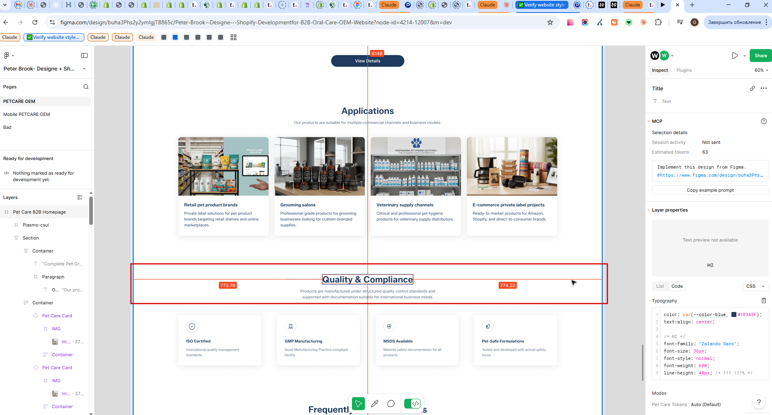Open the CSS language dropdown
This screenshot has height=415, width=772.
pyautogui.click(x=755, y=286)
